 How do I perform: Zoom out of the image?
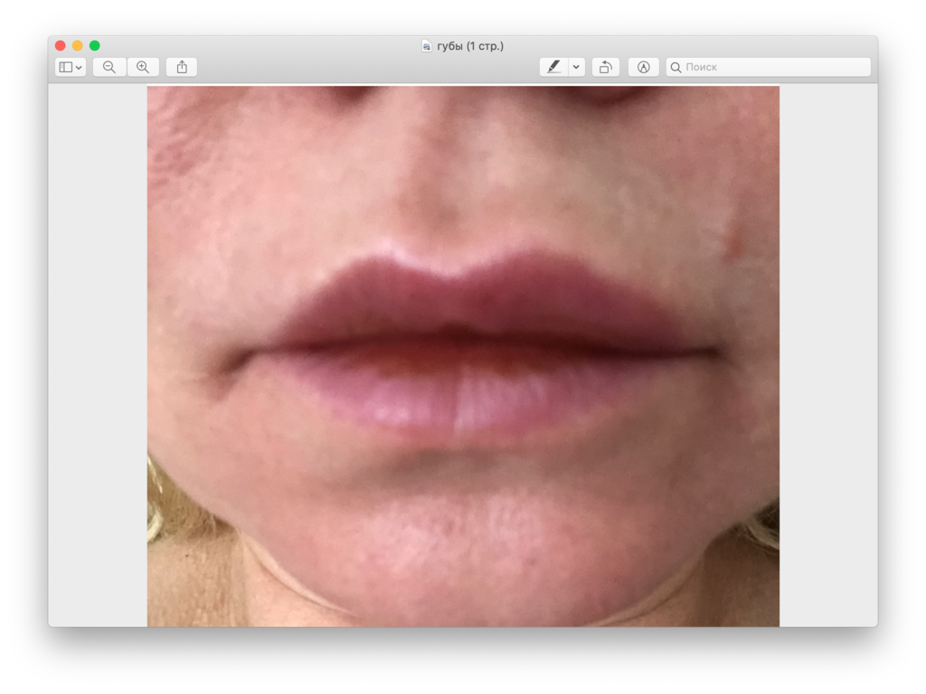click(109, 67)
